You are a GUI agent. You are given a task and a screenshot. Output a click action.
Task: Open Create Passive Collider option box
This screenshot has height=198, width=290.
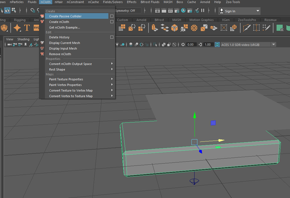click(x=112, y=16)
